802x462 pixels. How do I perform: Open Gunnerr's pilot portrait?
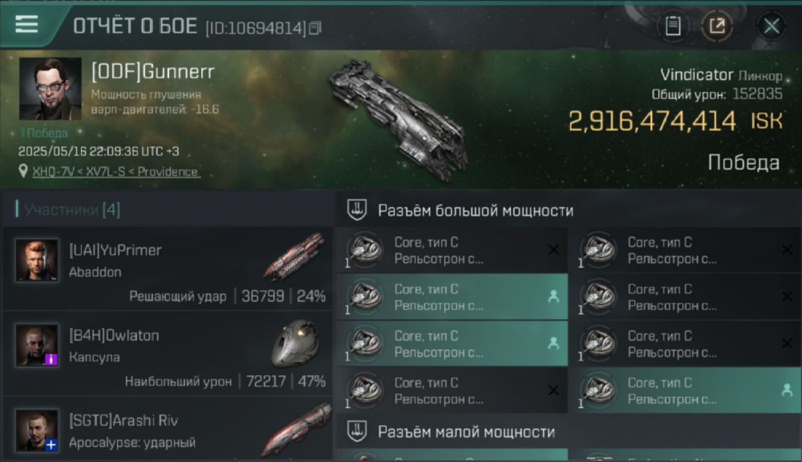pos(50,89)
